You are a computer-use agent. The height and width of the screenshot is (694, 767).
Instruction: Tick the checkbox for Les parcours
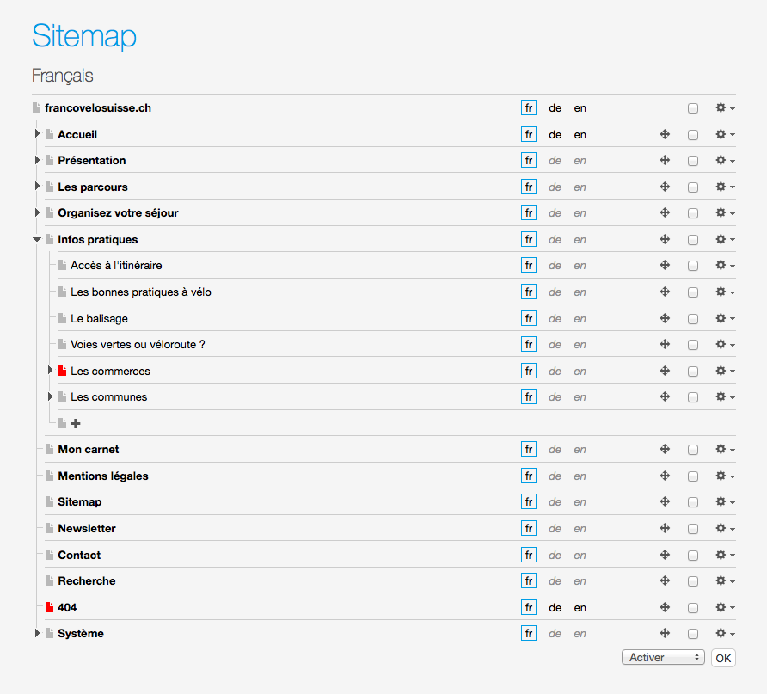tap(693, 187)
